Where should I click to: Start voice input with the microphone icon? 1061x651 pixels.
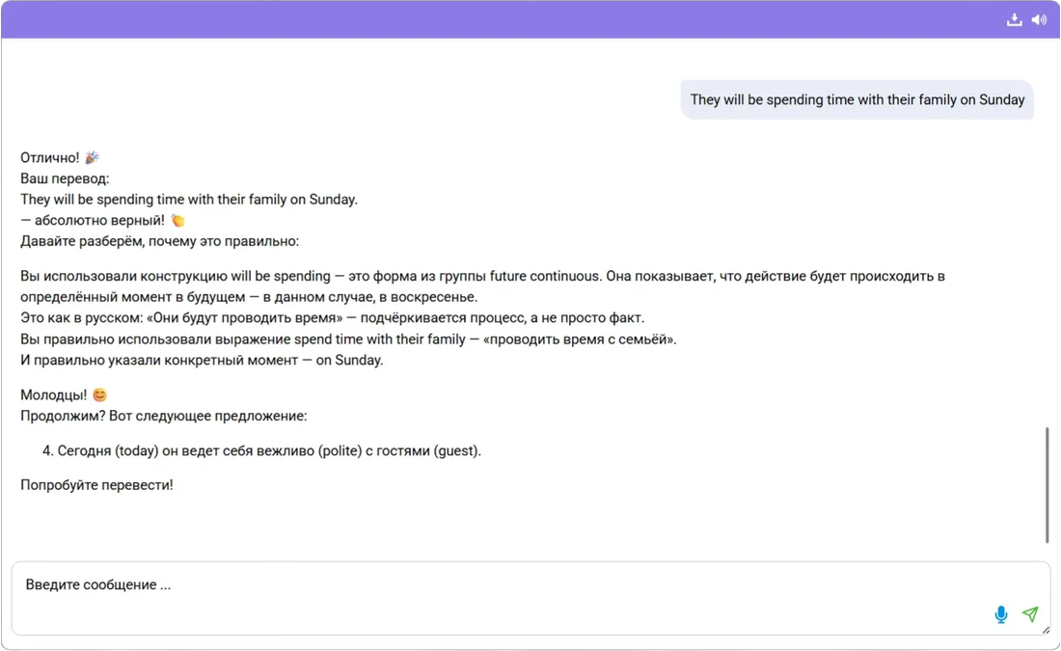coord(1001,613)
